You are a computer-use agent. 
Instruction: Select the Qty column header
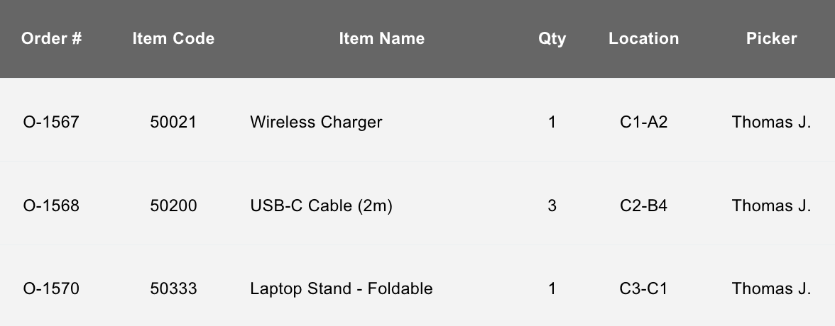tap(552, 38)
